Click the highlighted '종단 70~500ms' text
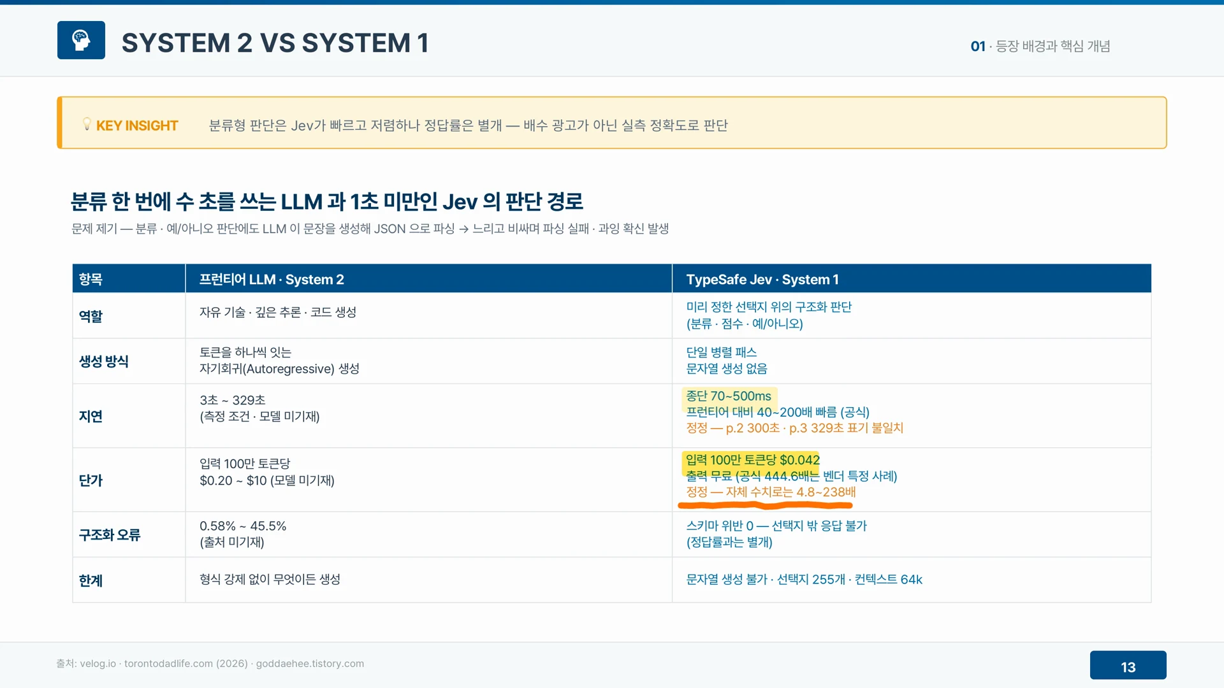 (729, 396)
